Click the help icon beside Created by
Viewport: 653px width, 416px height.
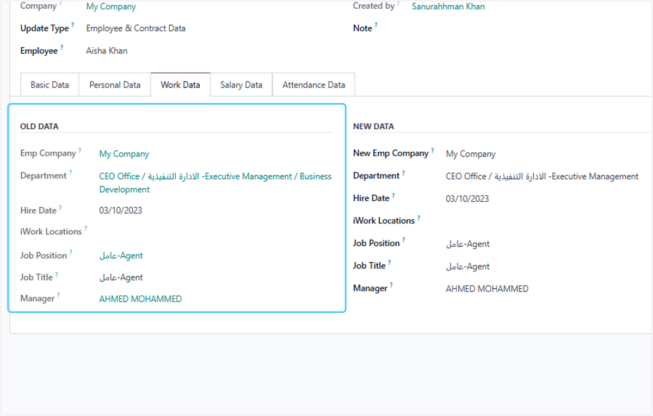coord(398,3)
